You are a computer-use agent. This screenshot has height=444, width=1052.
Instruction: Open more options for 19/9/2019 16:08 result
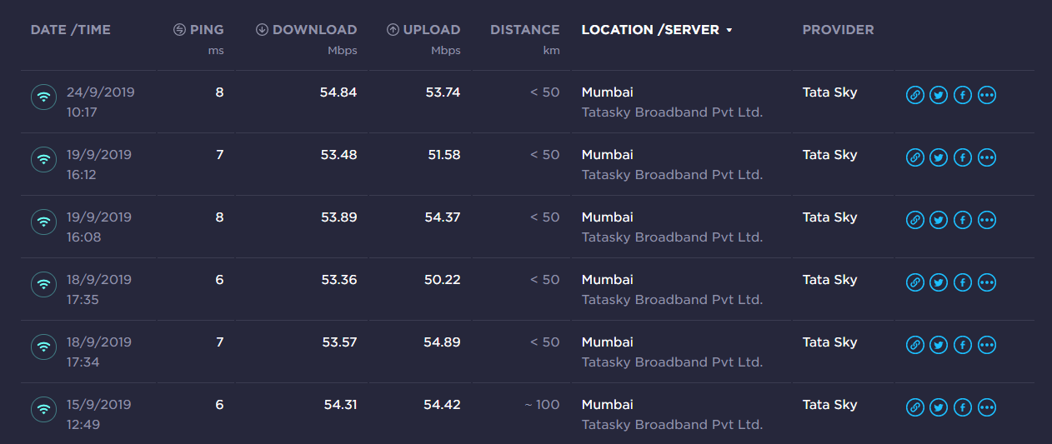[987, 220]
